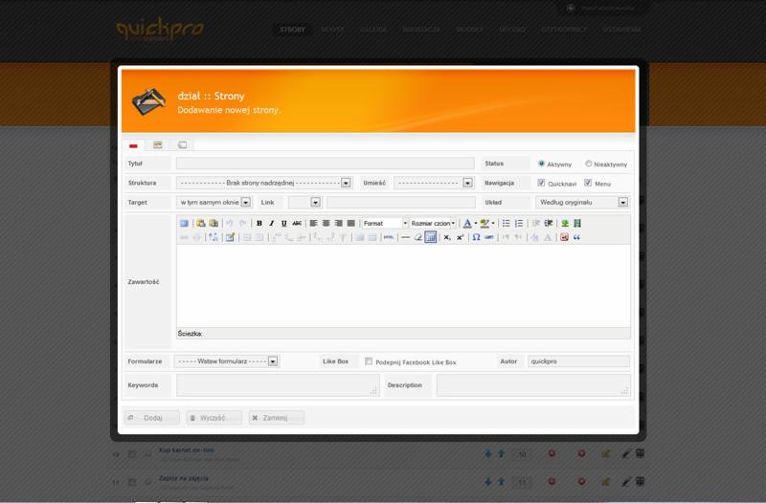Click the Dodaj button

152,418
